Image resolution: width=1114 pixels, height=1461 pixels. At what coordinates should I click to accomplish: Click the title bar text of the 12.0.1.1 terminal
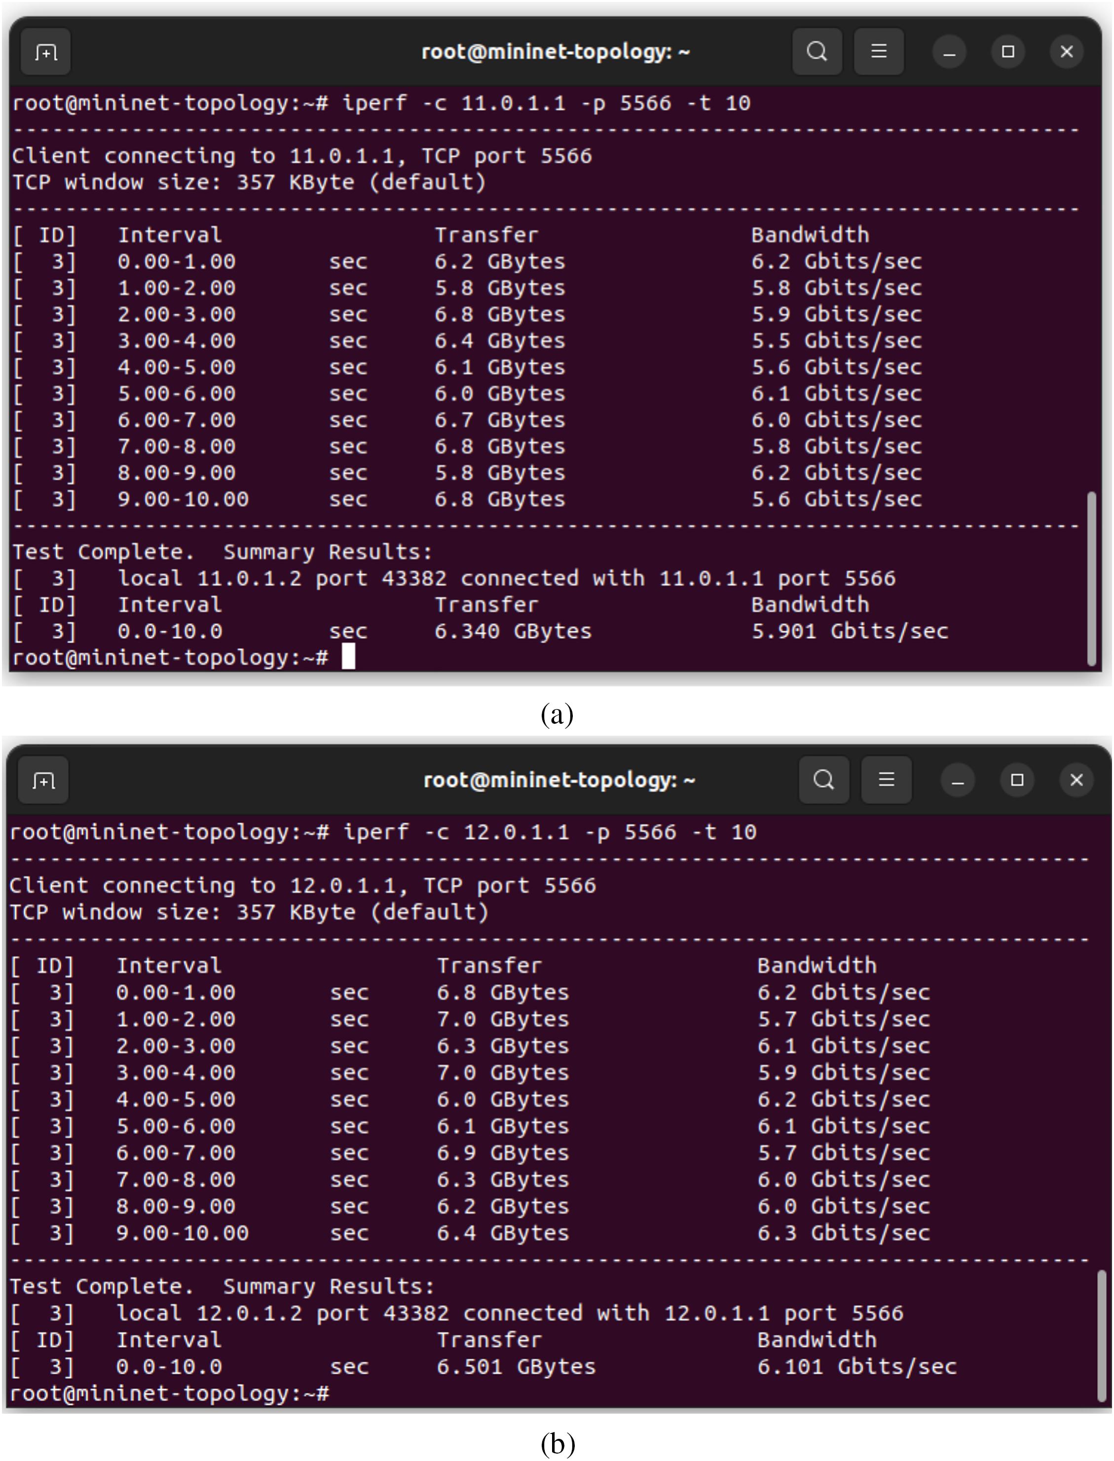pyautogui.click(x=559, y=780)
